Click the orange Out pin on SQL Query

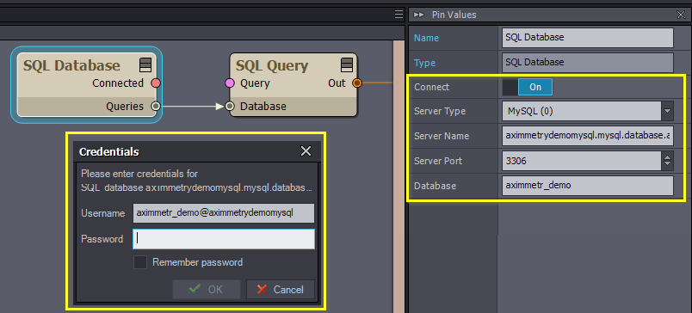coord(357,83)
